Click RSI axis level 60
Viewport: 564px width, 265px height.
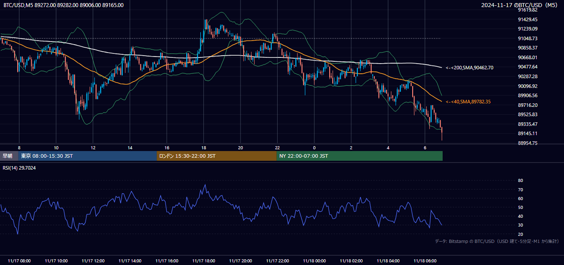coord(520,198)
